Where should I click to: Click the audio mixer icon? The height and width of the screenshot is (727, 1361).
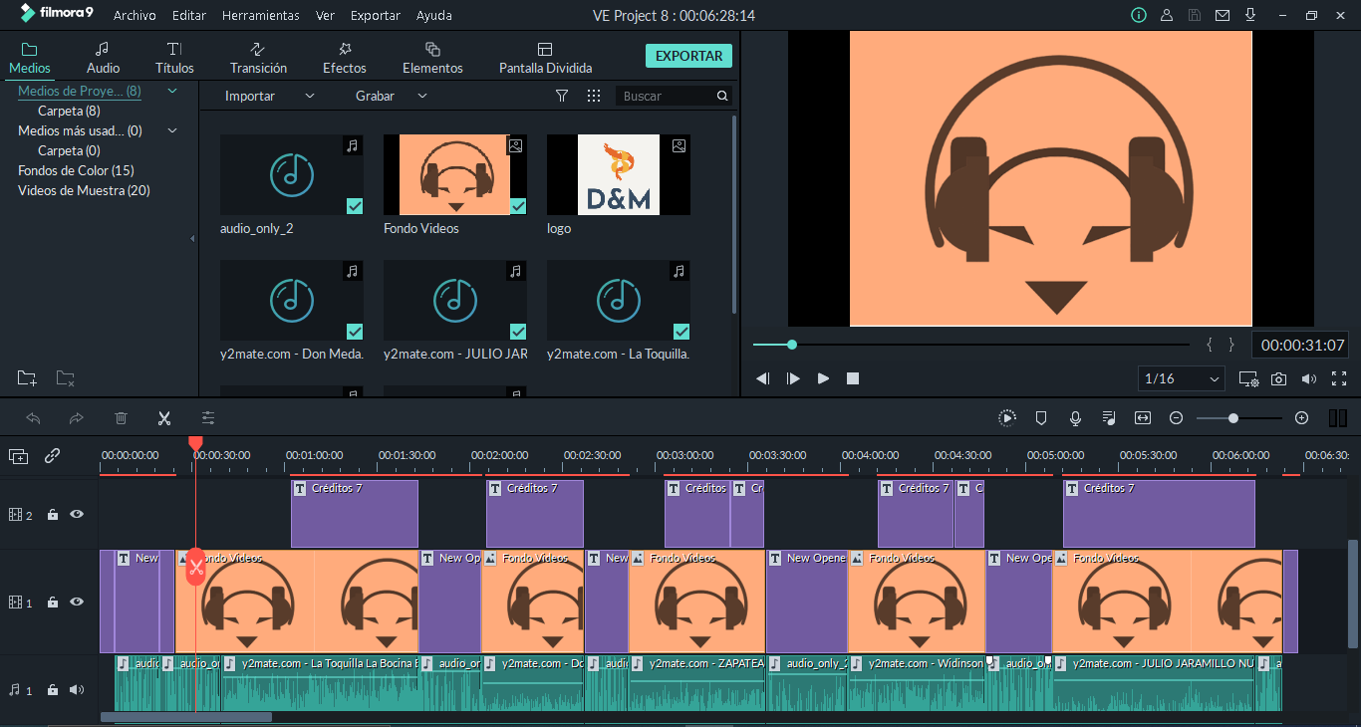pyautogui.click(x=1109, y=418)
